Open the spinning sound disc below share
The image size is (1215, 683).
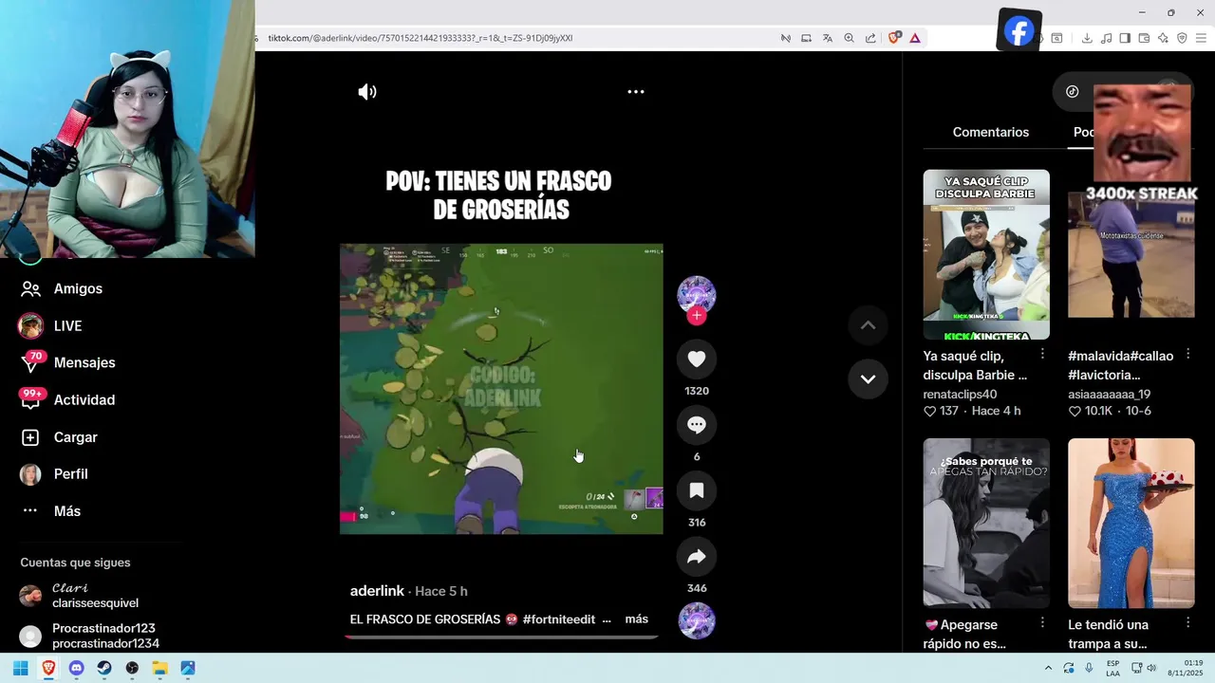point(697,620)
